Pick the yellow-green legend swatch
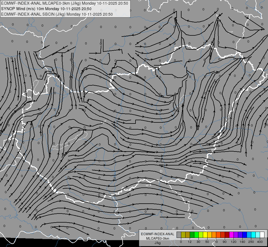The image size is (268, 247). click(201, 235)
